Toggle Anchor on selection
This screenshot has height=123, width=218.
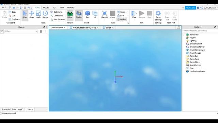tap(122, 19)
